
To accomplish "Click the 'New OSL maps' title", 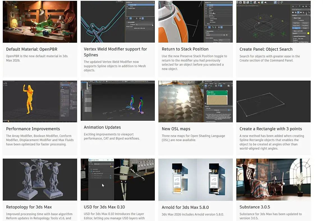I will (176, 129).
